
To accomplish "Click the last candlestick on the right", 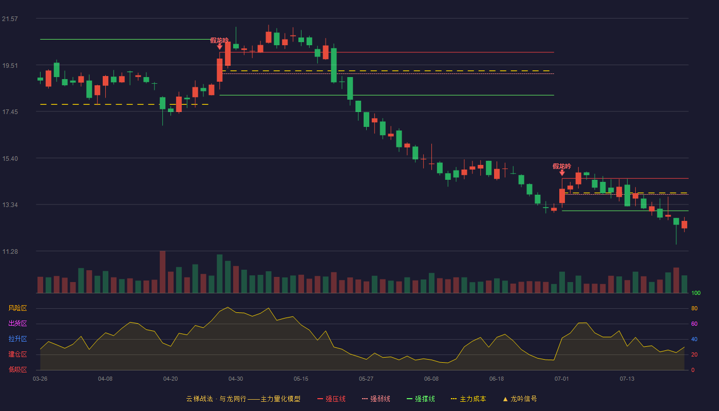I will pyautogui.click(x=684, y=224).
